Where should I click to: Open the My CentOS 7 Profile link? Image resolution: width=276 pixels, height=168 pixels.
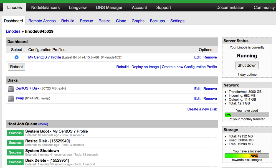(x=45, y=57)
